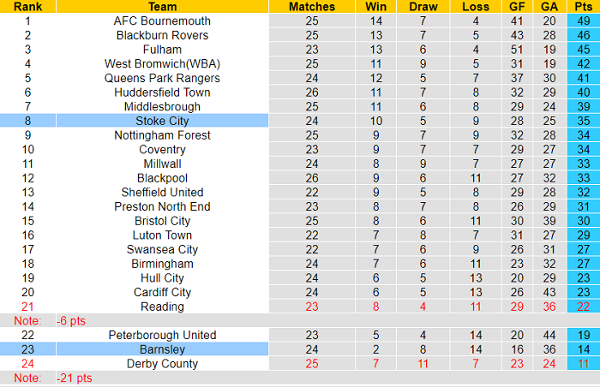Click the Team column header
Image resolution: width=600 pixels, height=387 pixels.
[162, 6]
